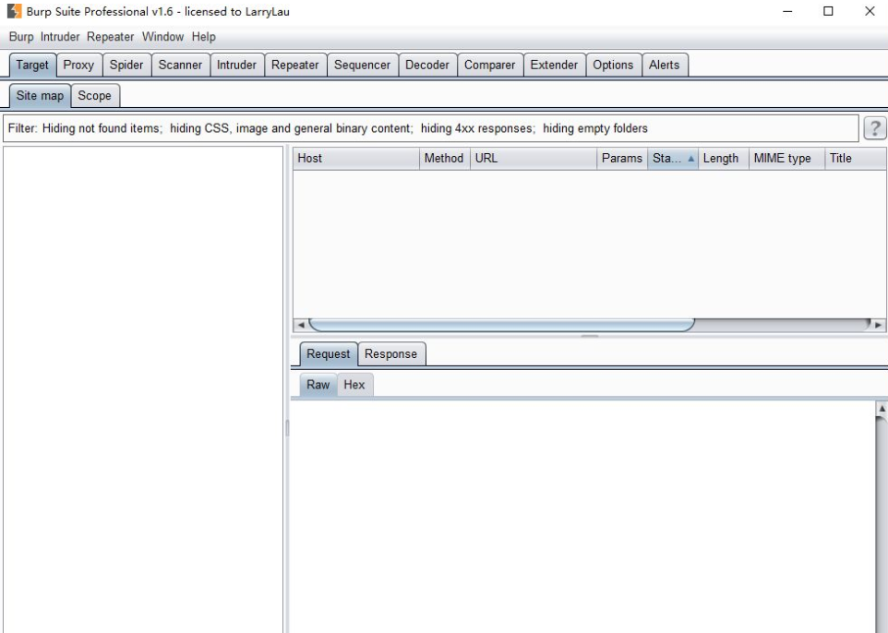888x633 pixels.
Task: Maximize the Burp Suite window
Action: (x=828, y=11)
